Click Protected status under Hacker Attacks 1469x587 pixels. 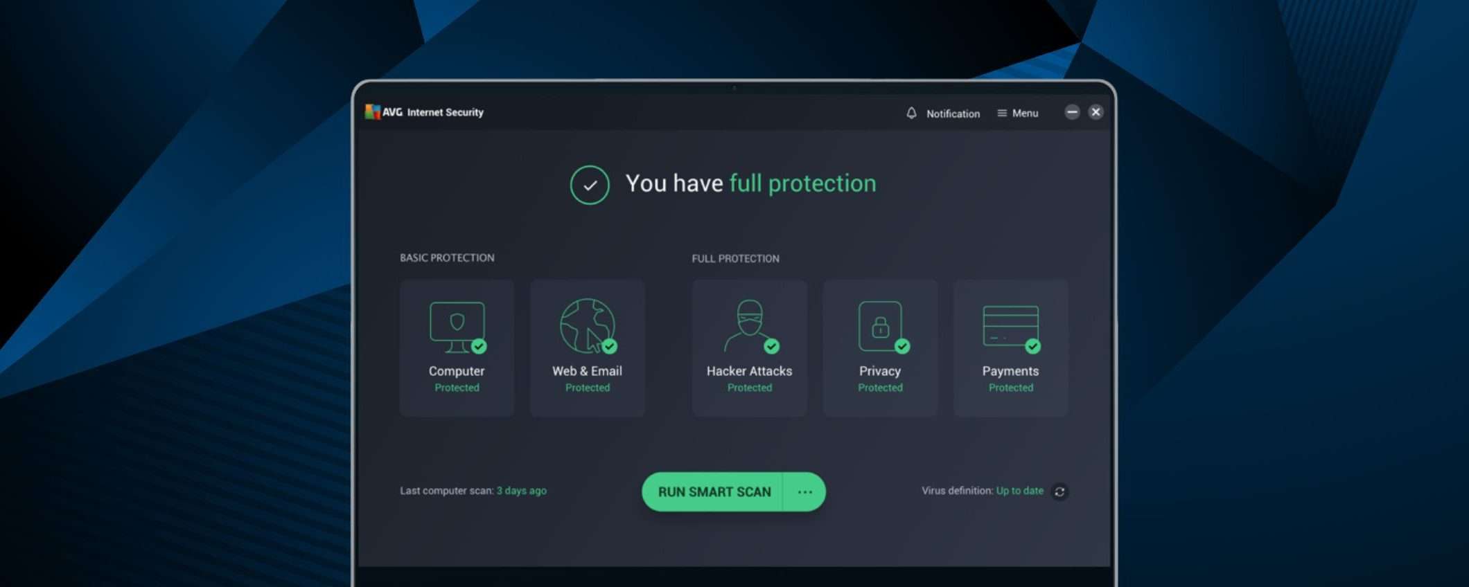(x=750, y=388)
